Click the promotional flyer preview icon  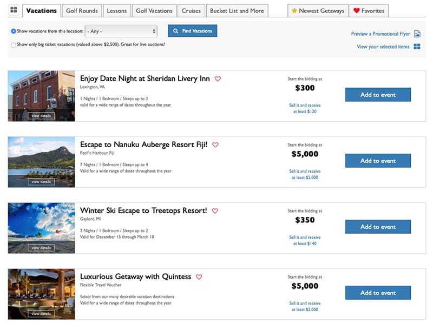tap(417, 34)
